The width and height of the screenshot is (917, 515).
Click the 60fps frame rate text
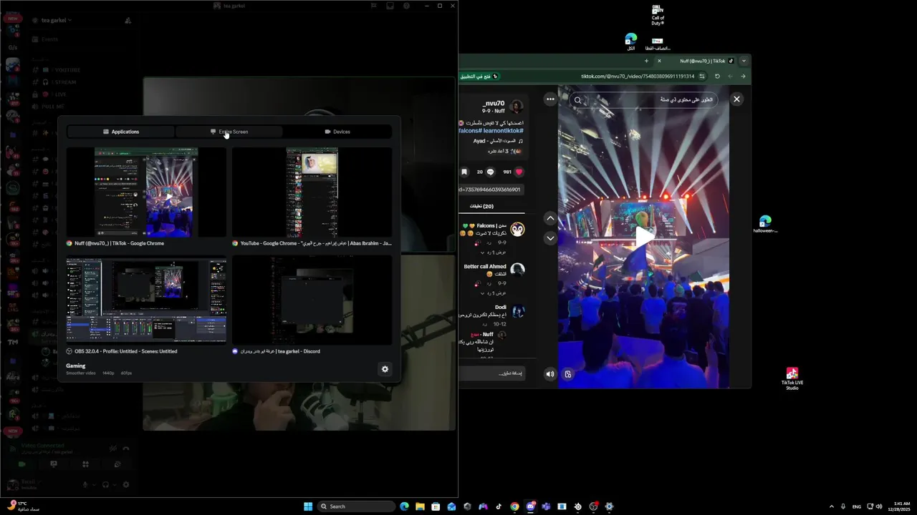click(126, 373)
